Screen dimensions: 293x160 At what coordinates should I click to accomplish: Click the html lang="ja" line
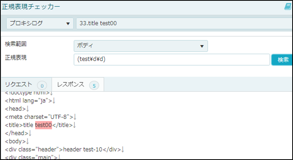(x=30, y=101)
